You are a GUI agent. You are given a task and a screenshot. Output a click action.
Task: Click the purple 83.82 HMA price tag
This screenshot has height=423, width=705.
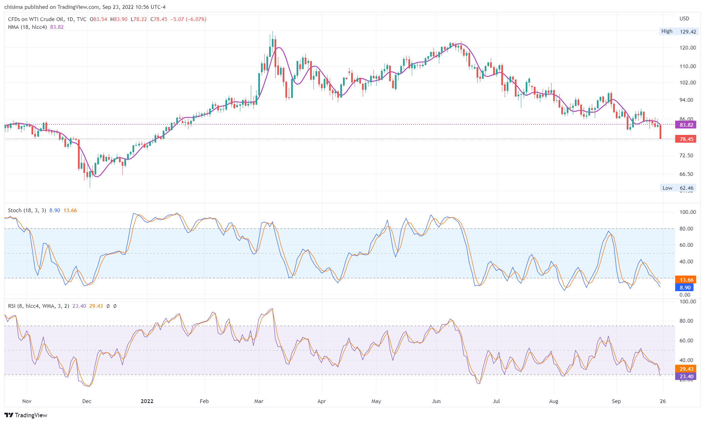pyautogui.click(x=686, y=125)
